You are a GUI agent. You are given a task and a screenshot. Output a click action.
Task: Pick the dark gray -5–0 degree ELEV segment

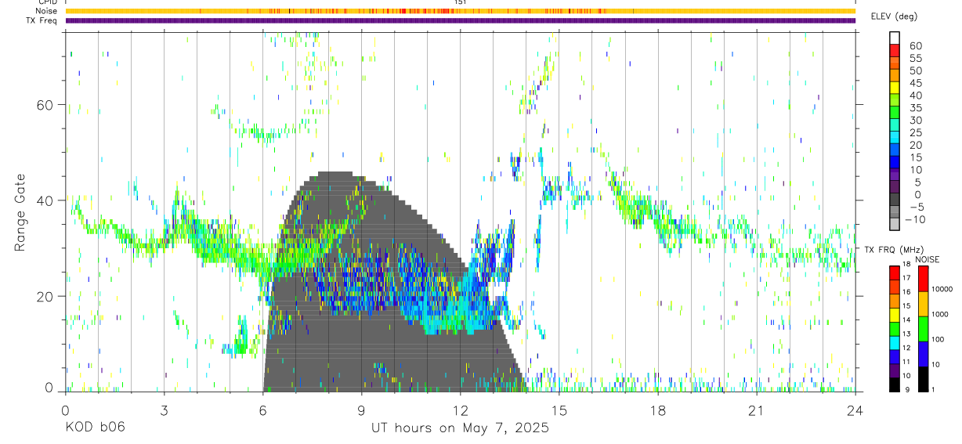point(895,200)
